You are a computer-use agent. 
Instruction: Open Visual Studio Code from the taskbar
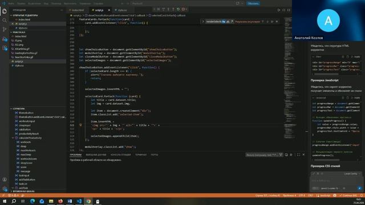[x=79, y=201]
